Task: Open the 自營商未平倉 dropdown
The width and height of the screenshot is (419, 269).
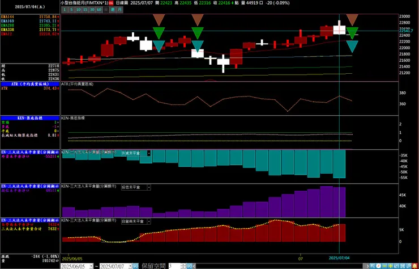Action: [x=149, y=221]
